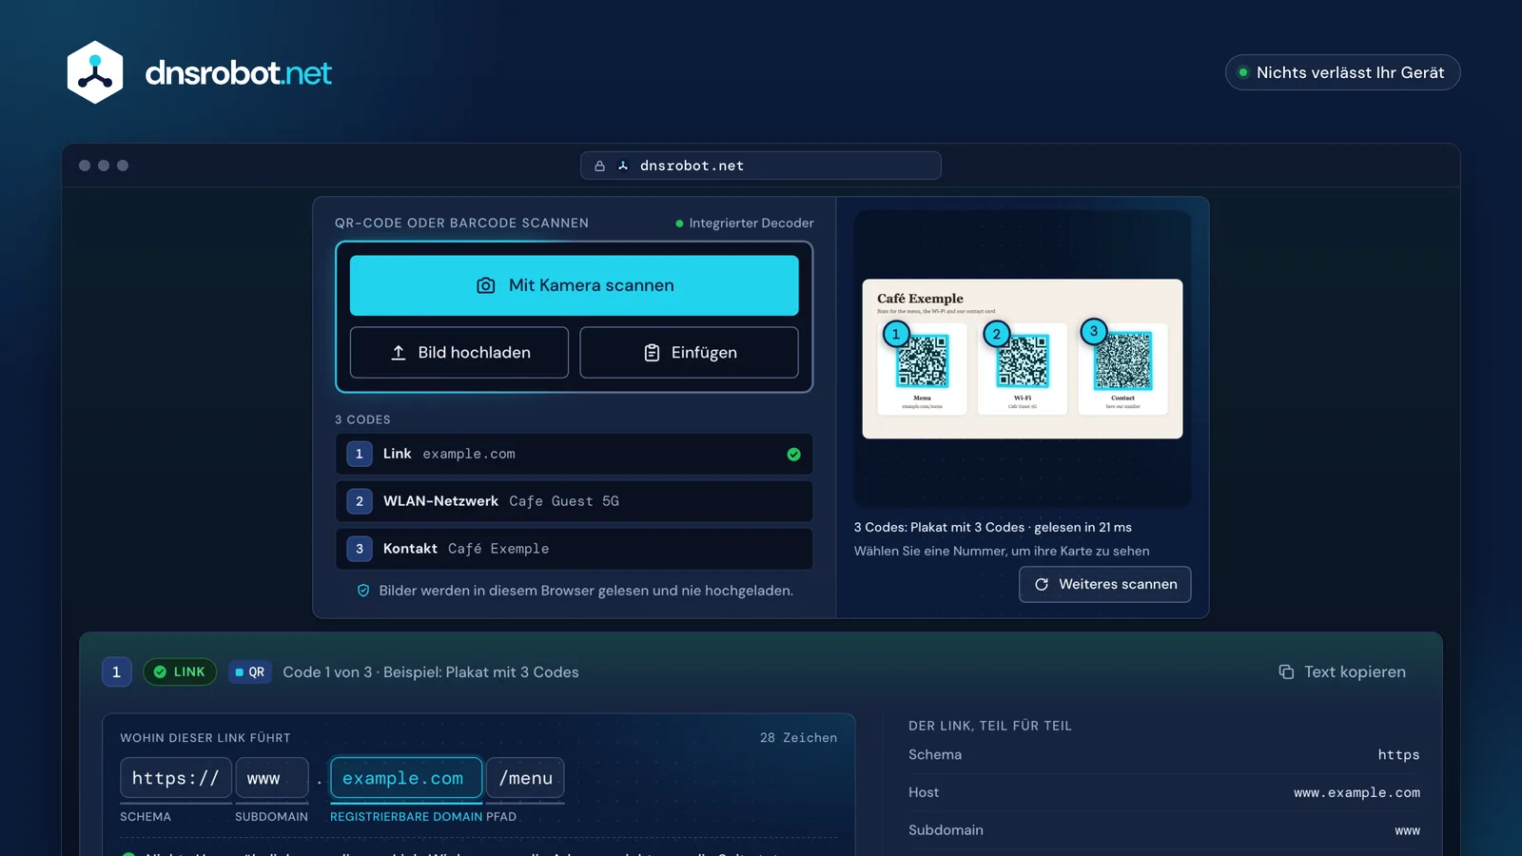Click the 'Integrierter Decoder' status indicator
The width and height of the screenshot is (1522, 856).
pyautogui.click(x=745, y=224)
